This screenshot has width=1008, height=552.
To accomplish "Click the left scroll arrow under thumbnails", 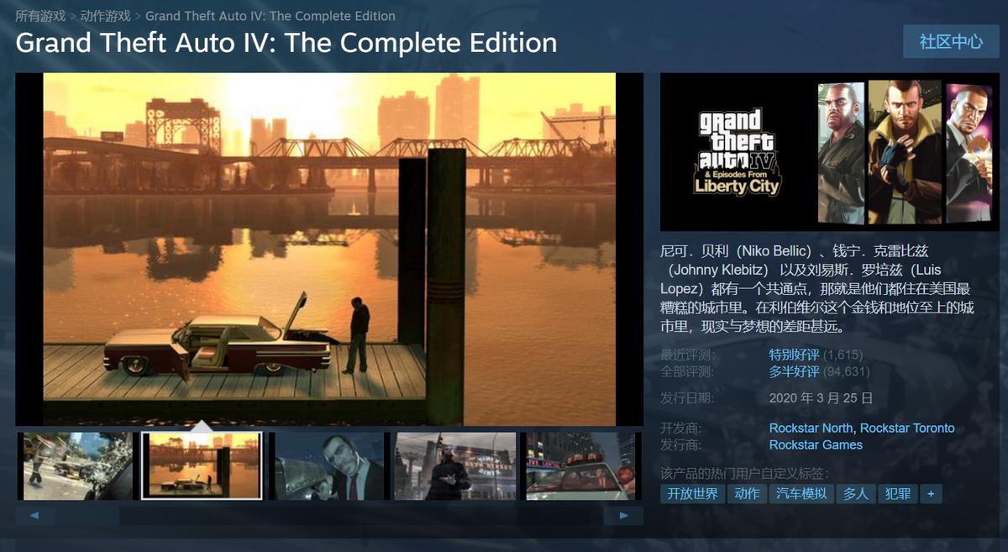I will [35, 515].
